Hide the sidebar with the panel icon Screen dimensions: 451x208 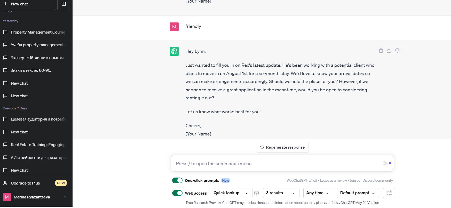(64, 4)
